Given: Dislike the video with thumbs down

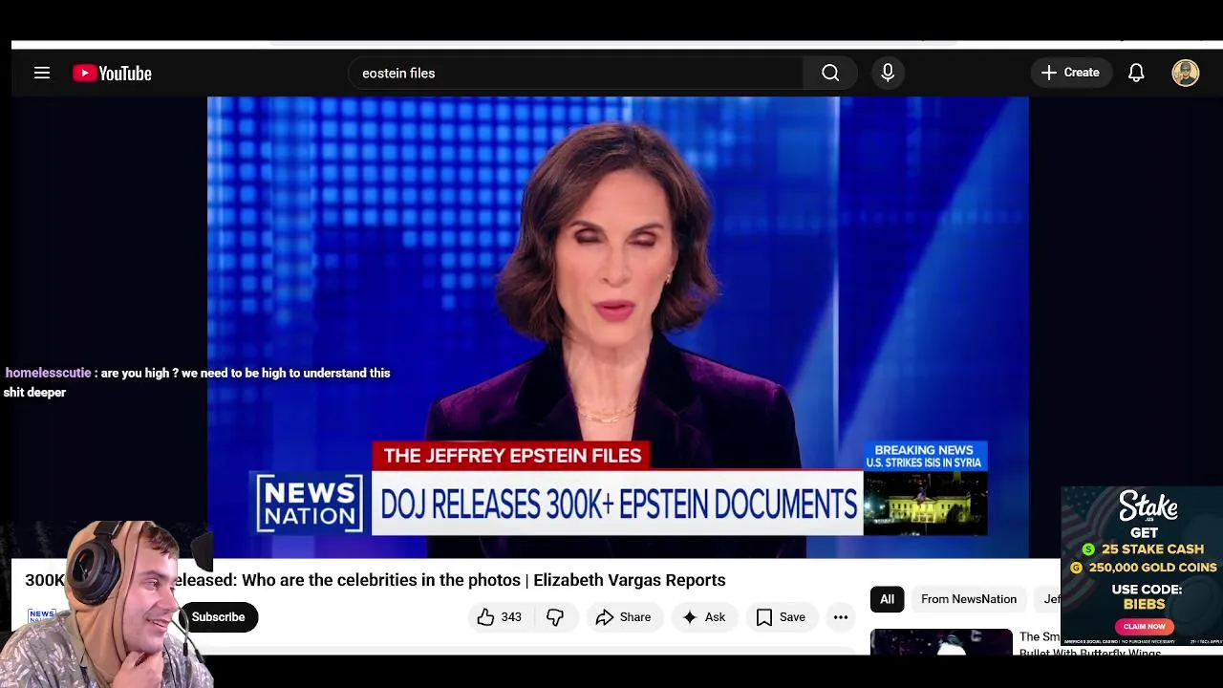Looking at the screenshot, I should (x=555, y=617).
